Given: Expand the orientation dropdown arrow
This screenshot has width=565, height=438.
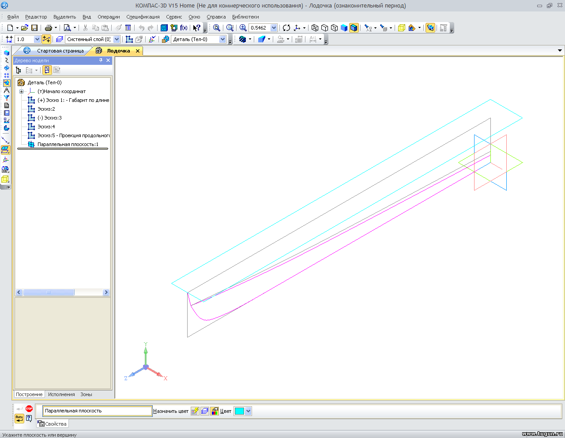Looking at the screenshot, I should [x=304, y=28].
